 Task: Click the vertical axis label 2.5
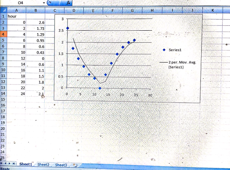(x=61, y=31)
